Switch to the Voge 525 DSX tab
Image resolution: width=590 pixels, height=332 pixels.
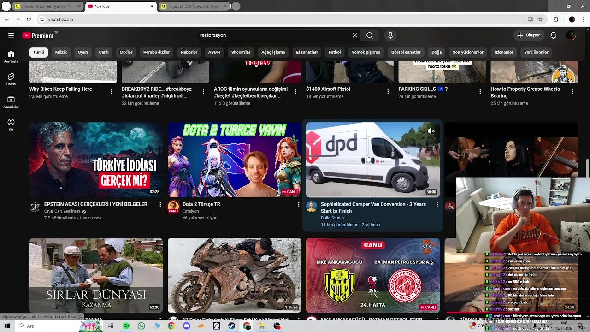pyautogui.click(x=194, y=6)
